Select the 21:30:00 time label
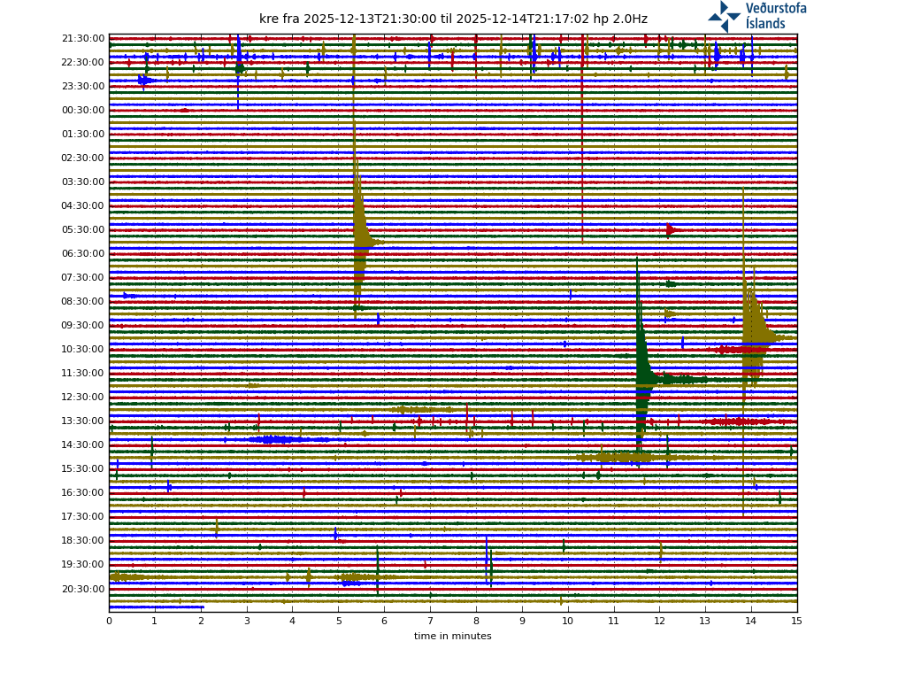This screenshot has width=906, height=680. pyautogui.click(x=83, y=39)
